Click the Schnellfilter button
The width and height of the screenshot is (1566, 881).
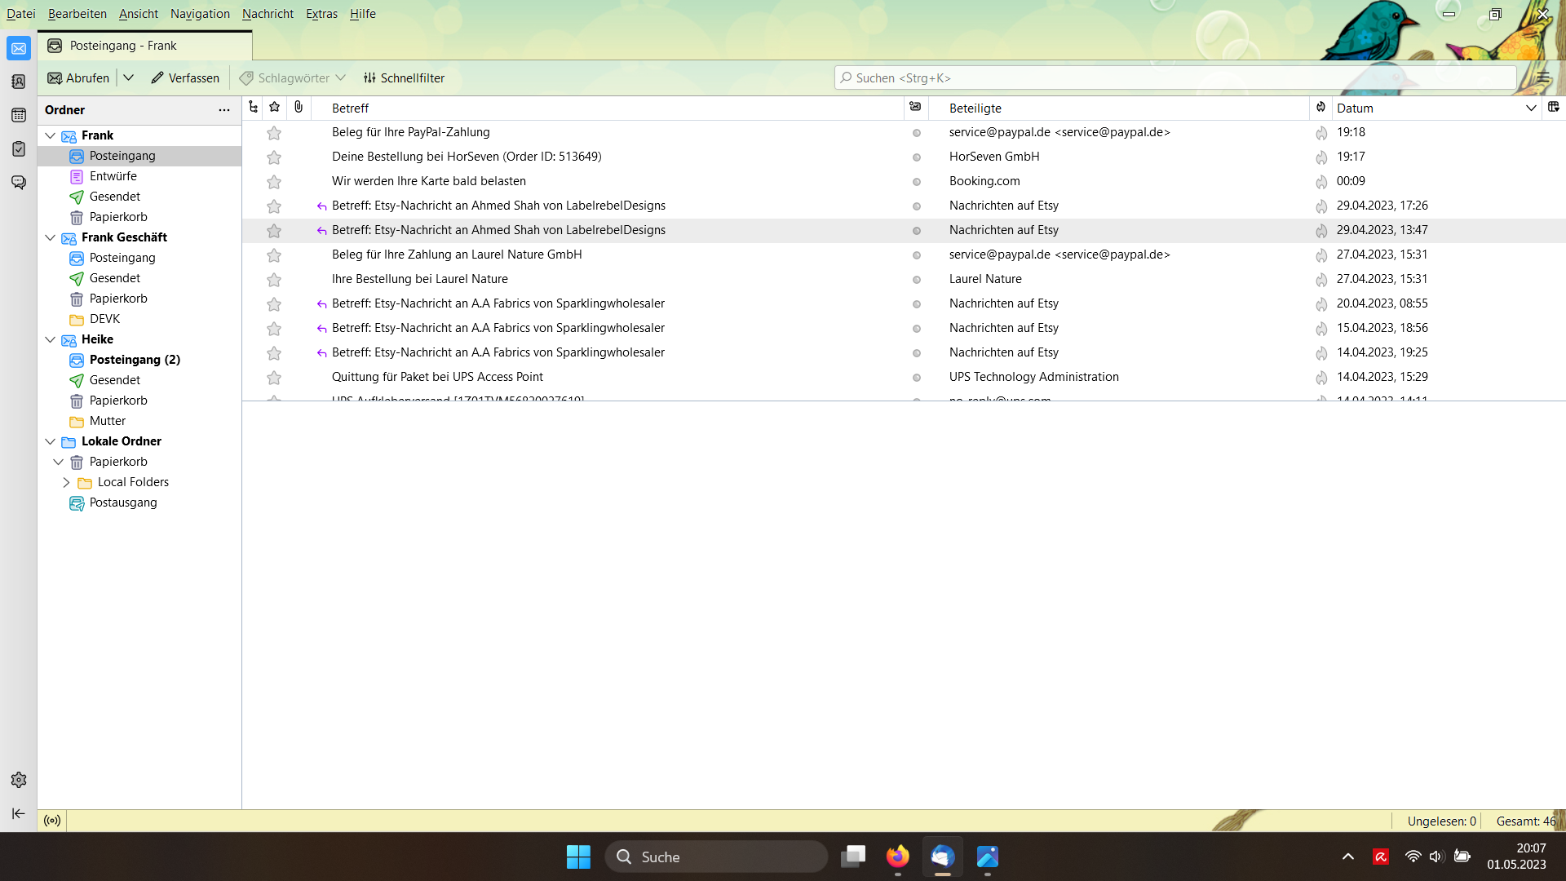(x=405, y=77)
